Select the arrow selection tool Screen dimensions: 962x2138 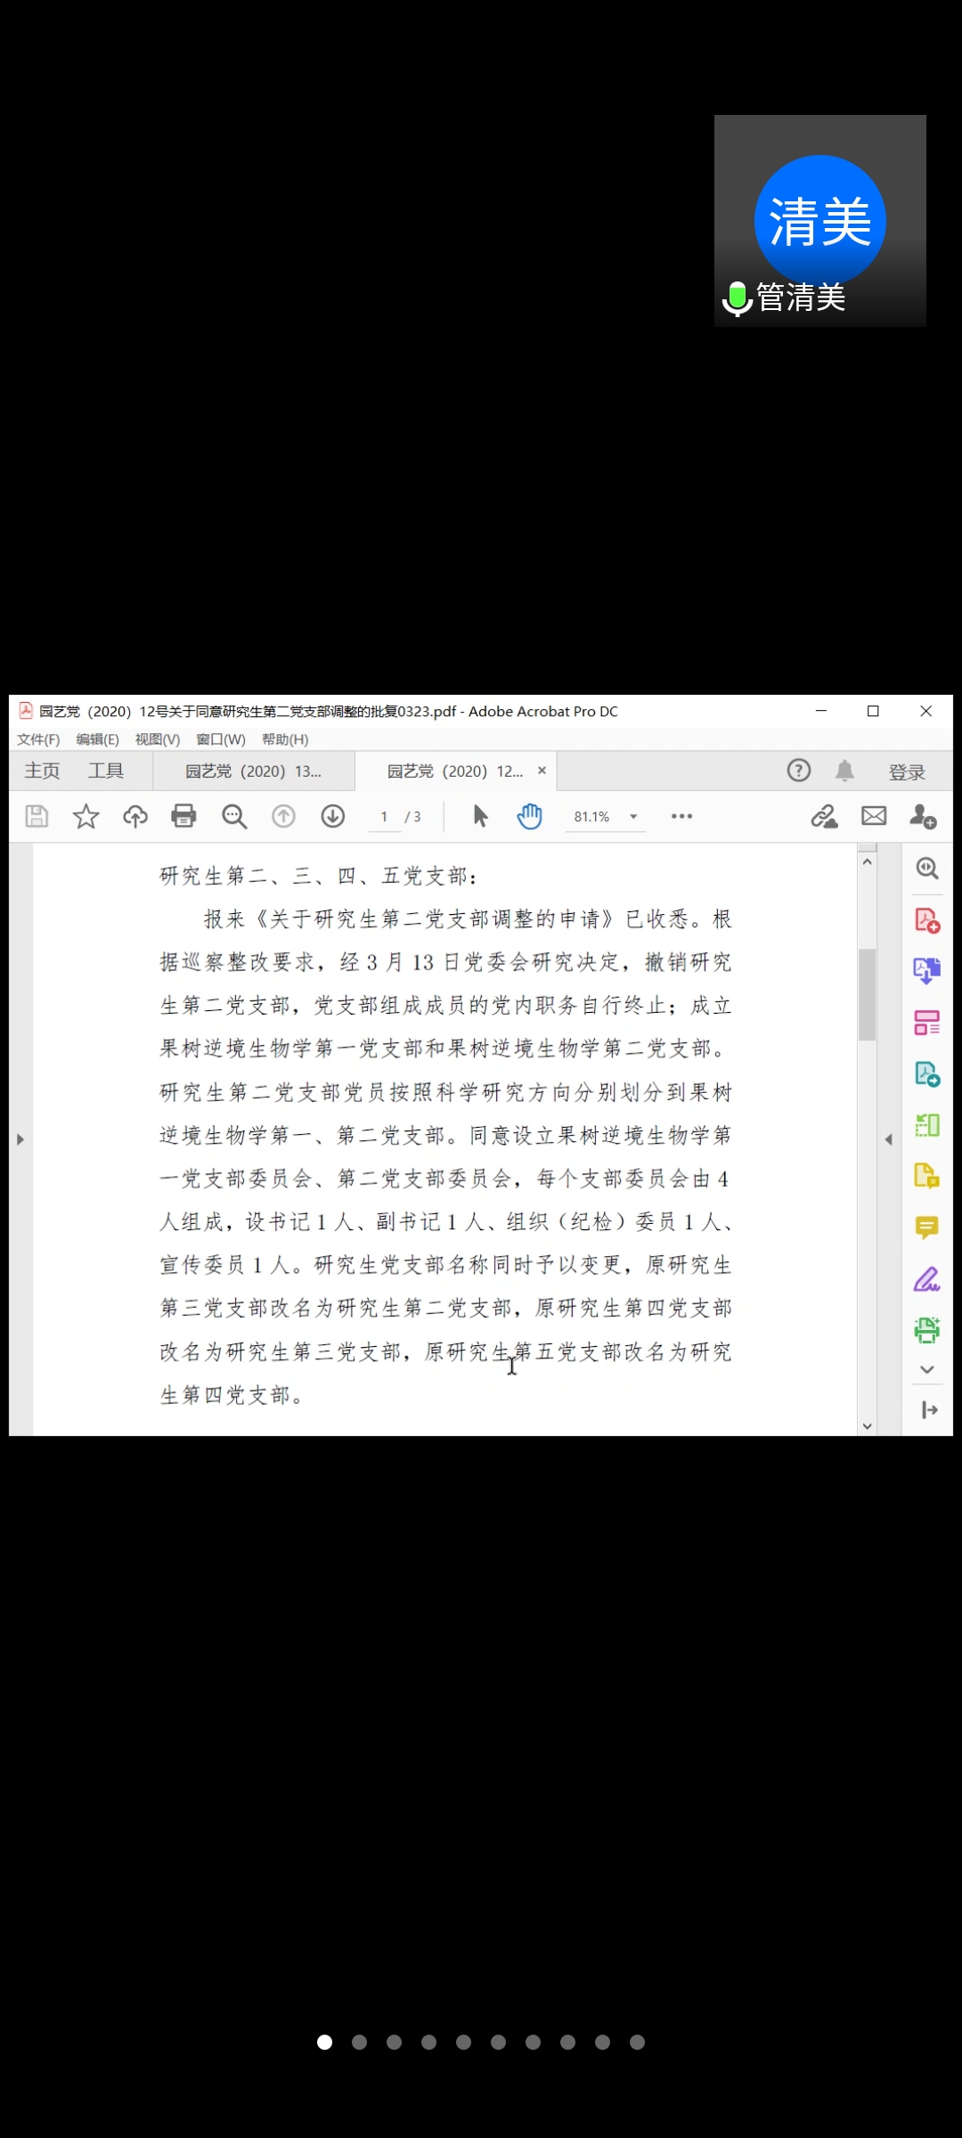pyautogui.click(x=480, y=816)
